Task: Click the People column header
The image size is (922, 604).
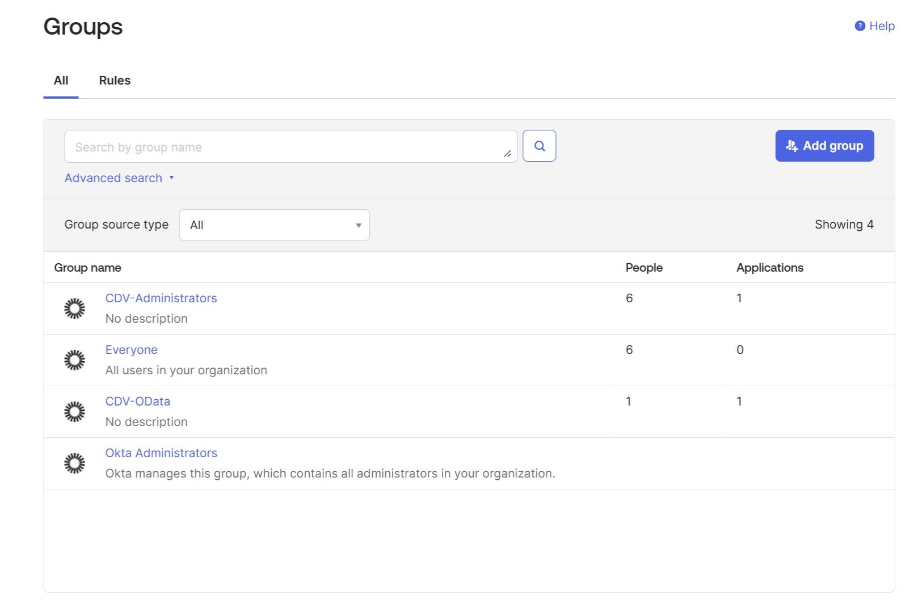Action: coord(643,268)
